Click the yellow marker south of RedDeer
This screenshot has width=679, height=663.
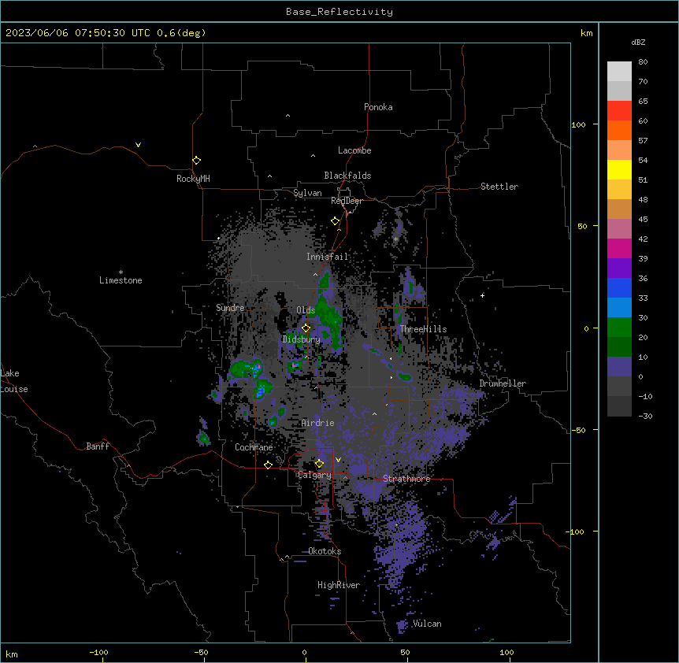(336, 221)
